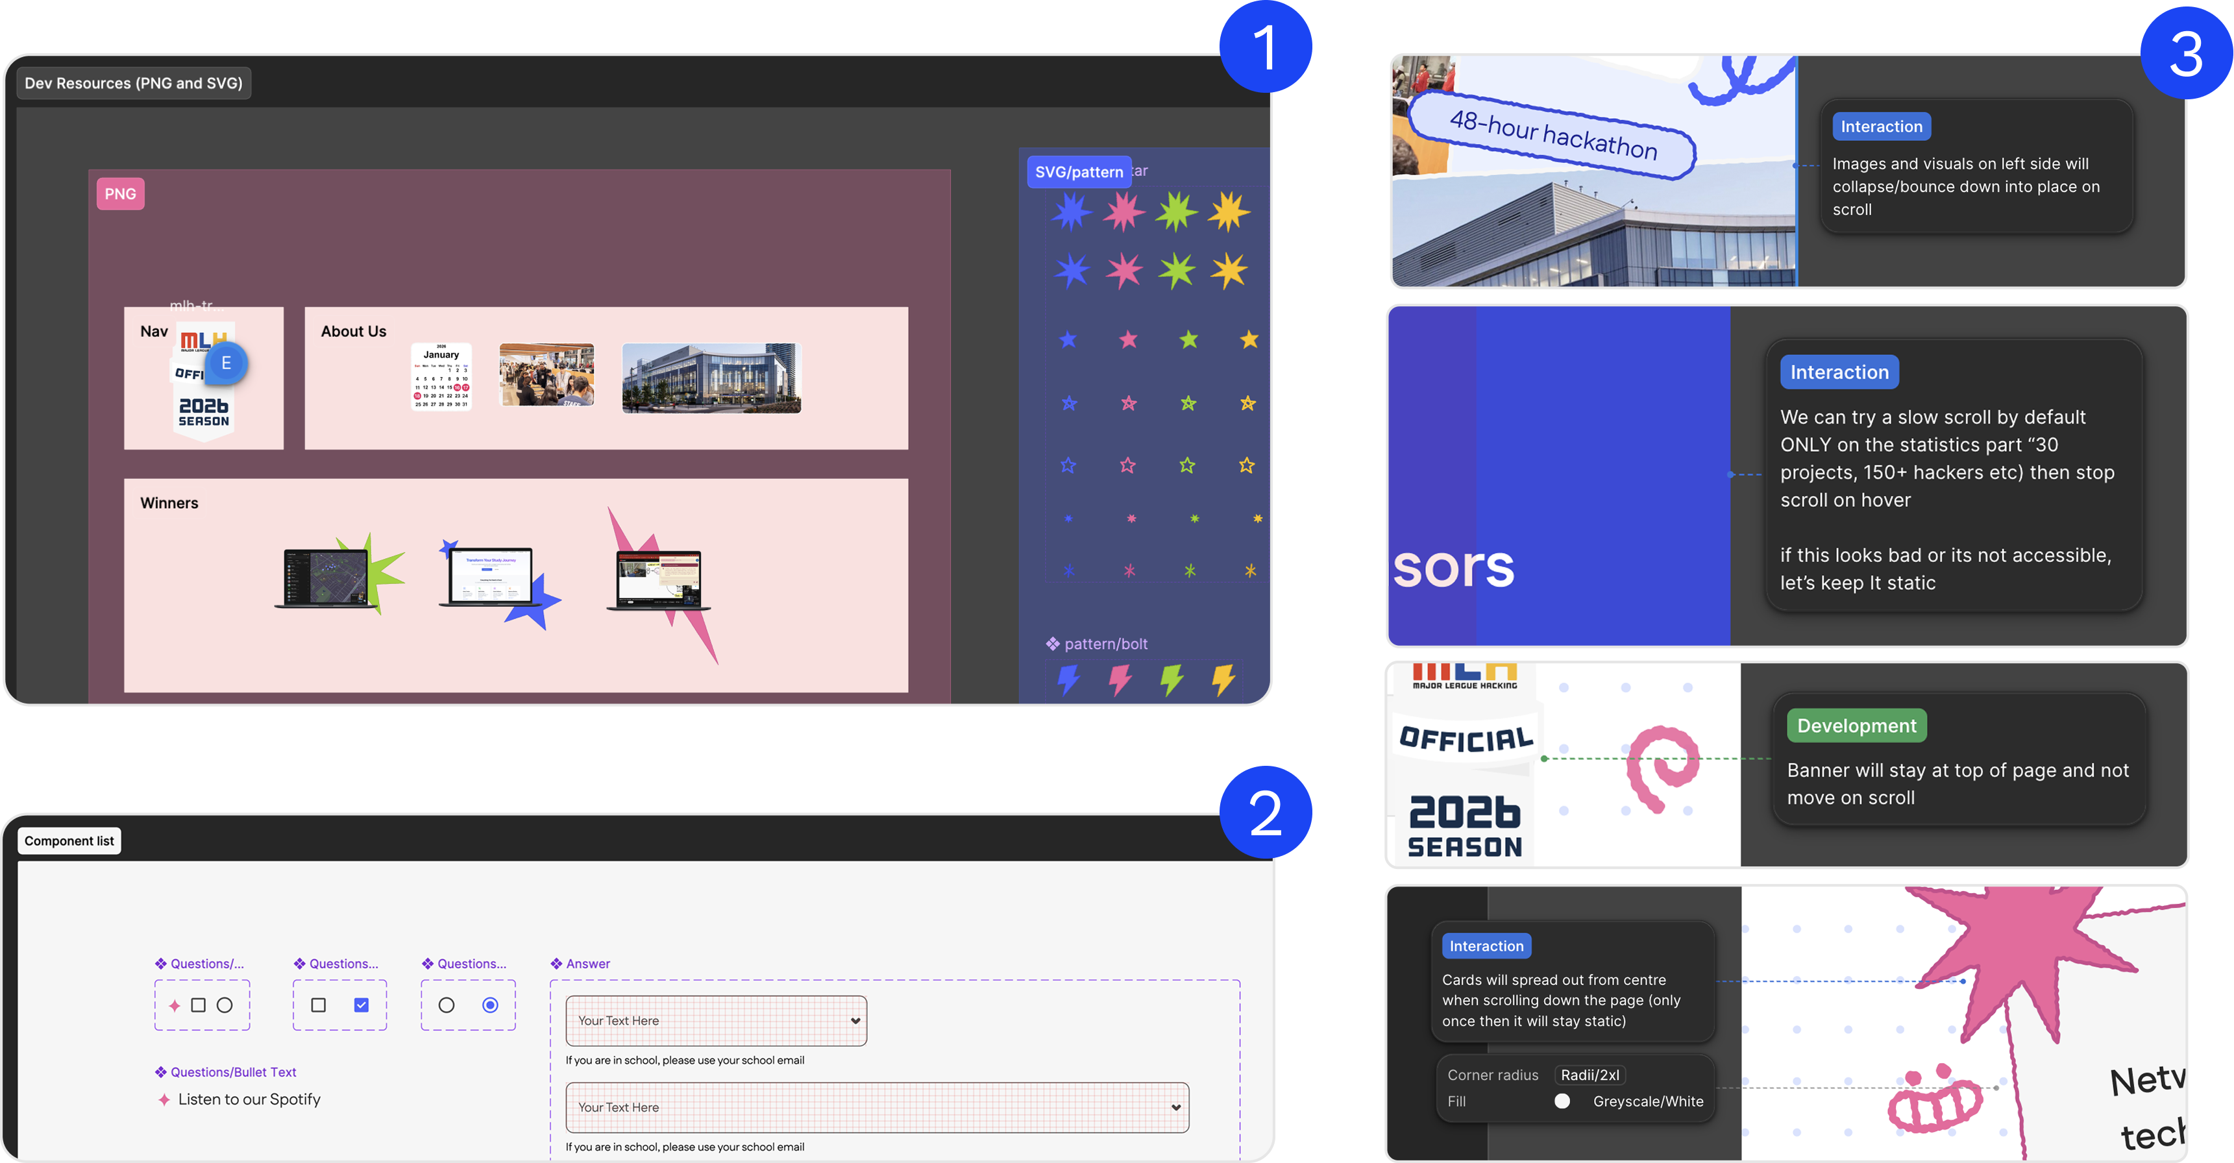This screenshot has width=2234, height=1163.
Task: Click the calendar image in About Us
Action: 441,377
